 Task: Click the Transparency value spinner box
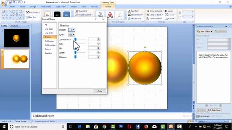point(94,39)
